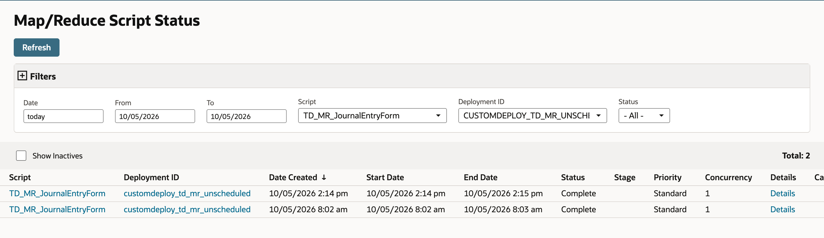Click the Filters section heading
Screen dimensions: 824x238
(x=43, y=76)
